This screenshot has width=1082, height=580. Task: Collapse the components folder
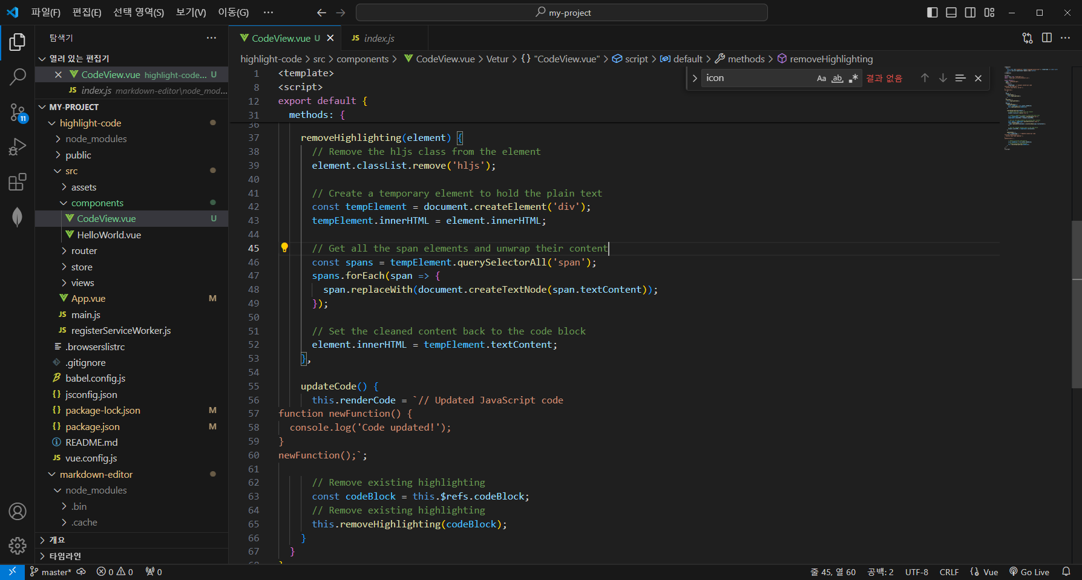pyautogui.click(x=97, y=203)
